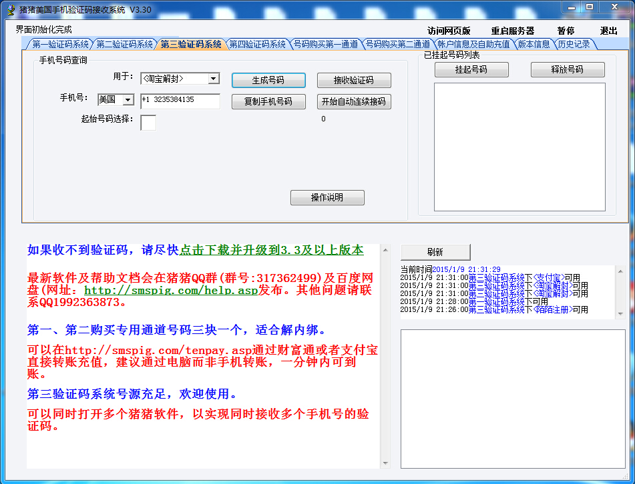
Task: Click scroll-down arrow of announcement panel
Action: 385,463
